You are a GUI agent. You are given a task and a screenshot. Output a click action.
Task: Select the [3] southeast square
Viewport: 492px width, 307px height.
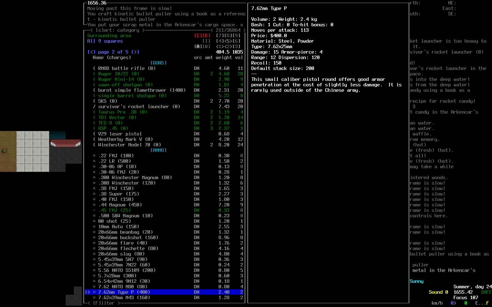click(236, 46)
